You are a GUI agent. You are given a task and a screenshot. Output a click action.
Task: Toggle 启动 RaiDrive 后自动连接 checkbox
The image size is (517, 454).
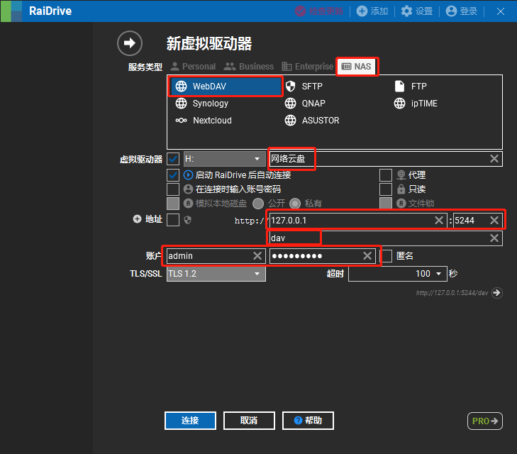(173, 175)
